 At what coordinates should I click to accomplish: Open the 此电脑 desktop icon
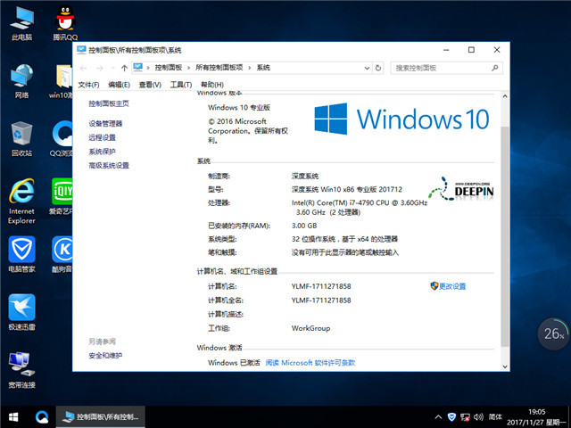[21, 22]
